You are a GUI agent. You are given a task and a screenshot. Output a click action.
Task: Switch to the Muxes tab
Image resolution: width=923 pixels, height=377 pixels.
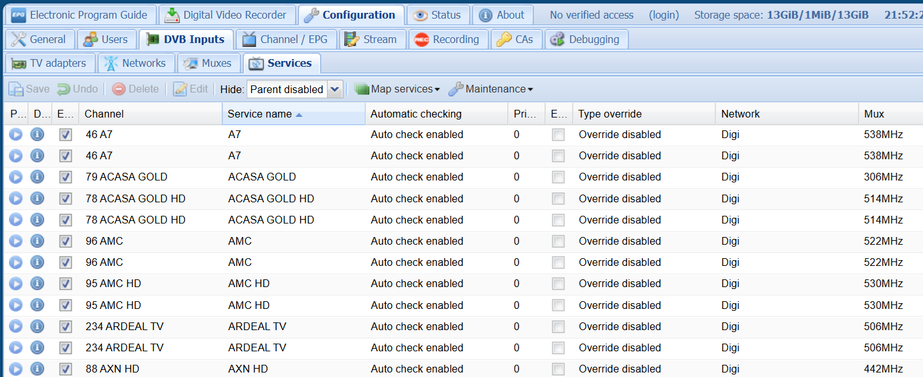coord(207,63)
